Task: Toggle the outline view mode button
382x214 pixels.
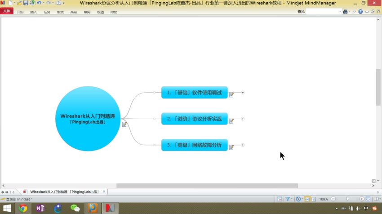Action: (x=314, y=199)
